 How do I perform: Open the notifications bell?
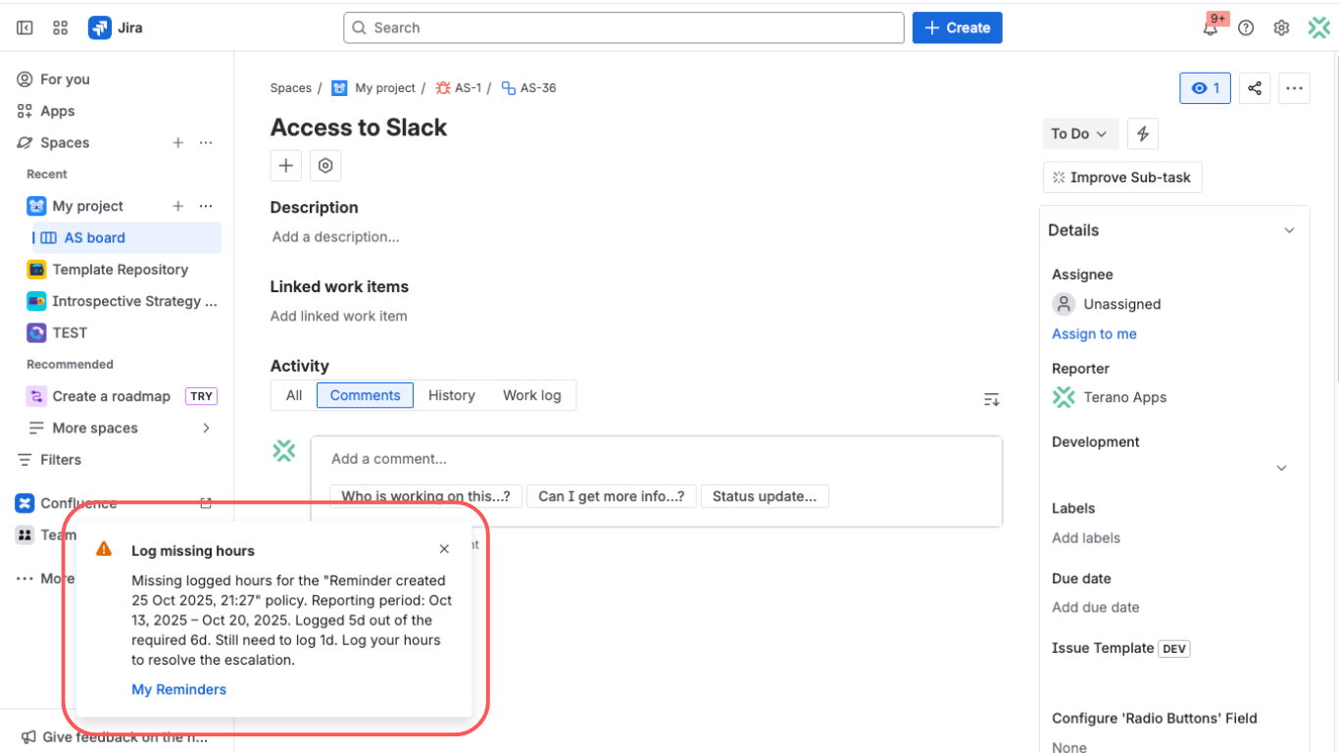pos(1211,27)
